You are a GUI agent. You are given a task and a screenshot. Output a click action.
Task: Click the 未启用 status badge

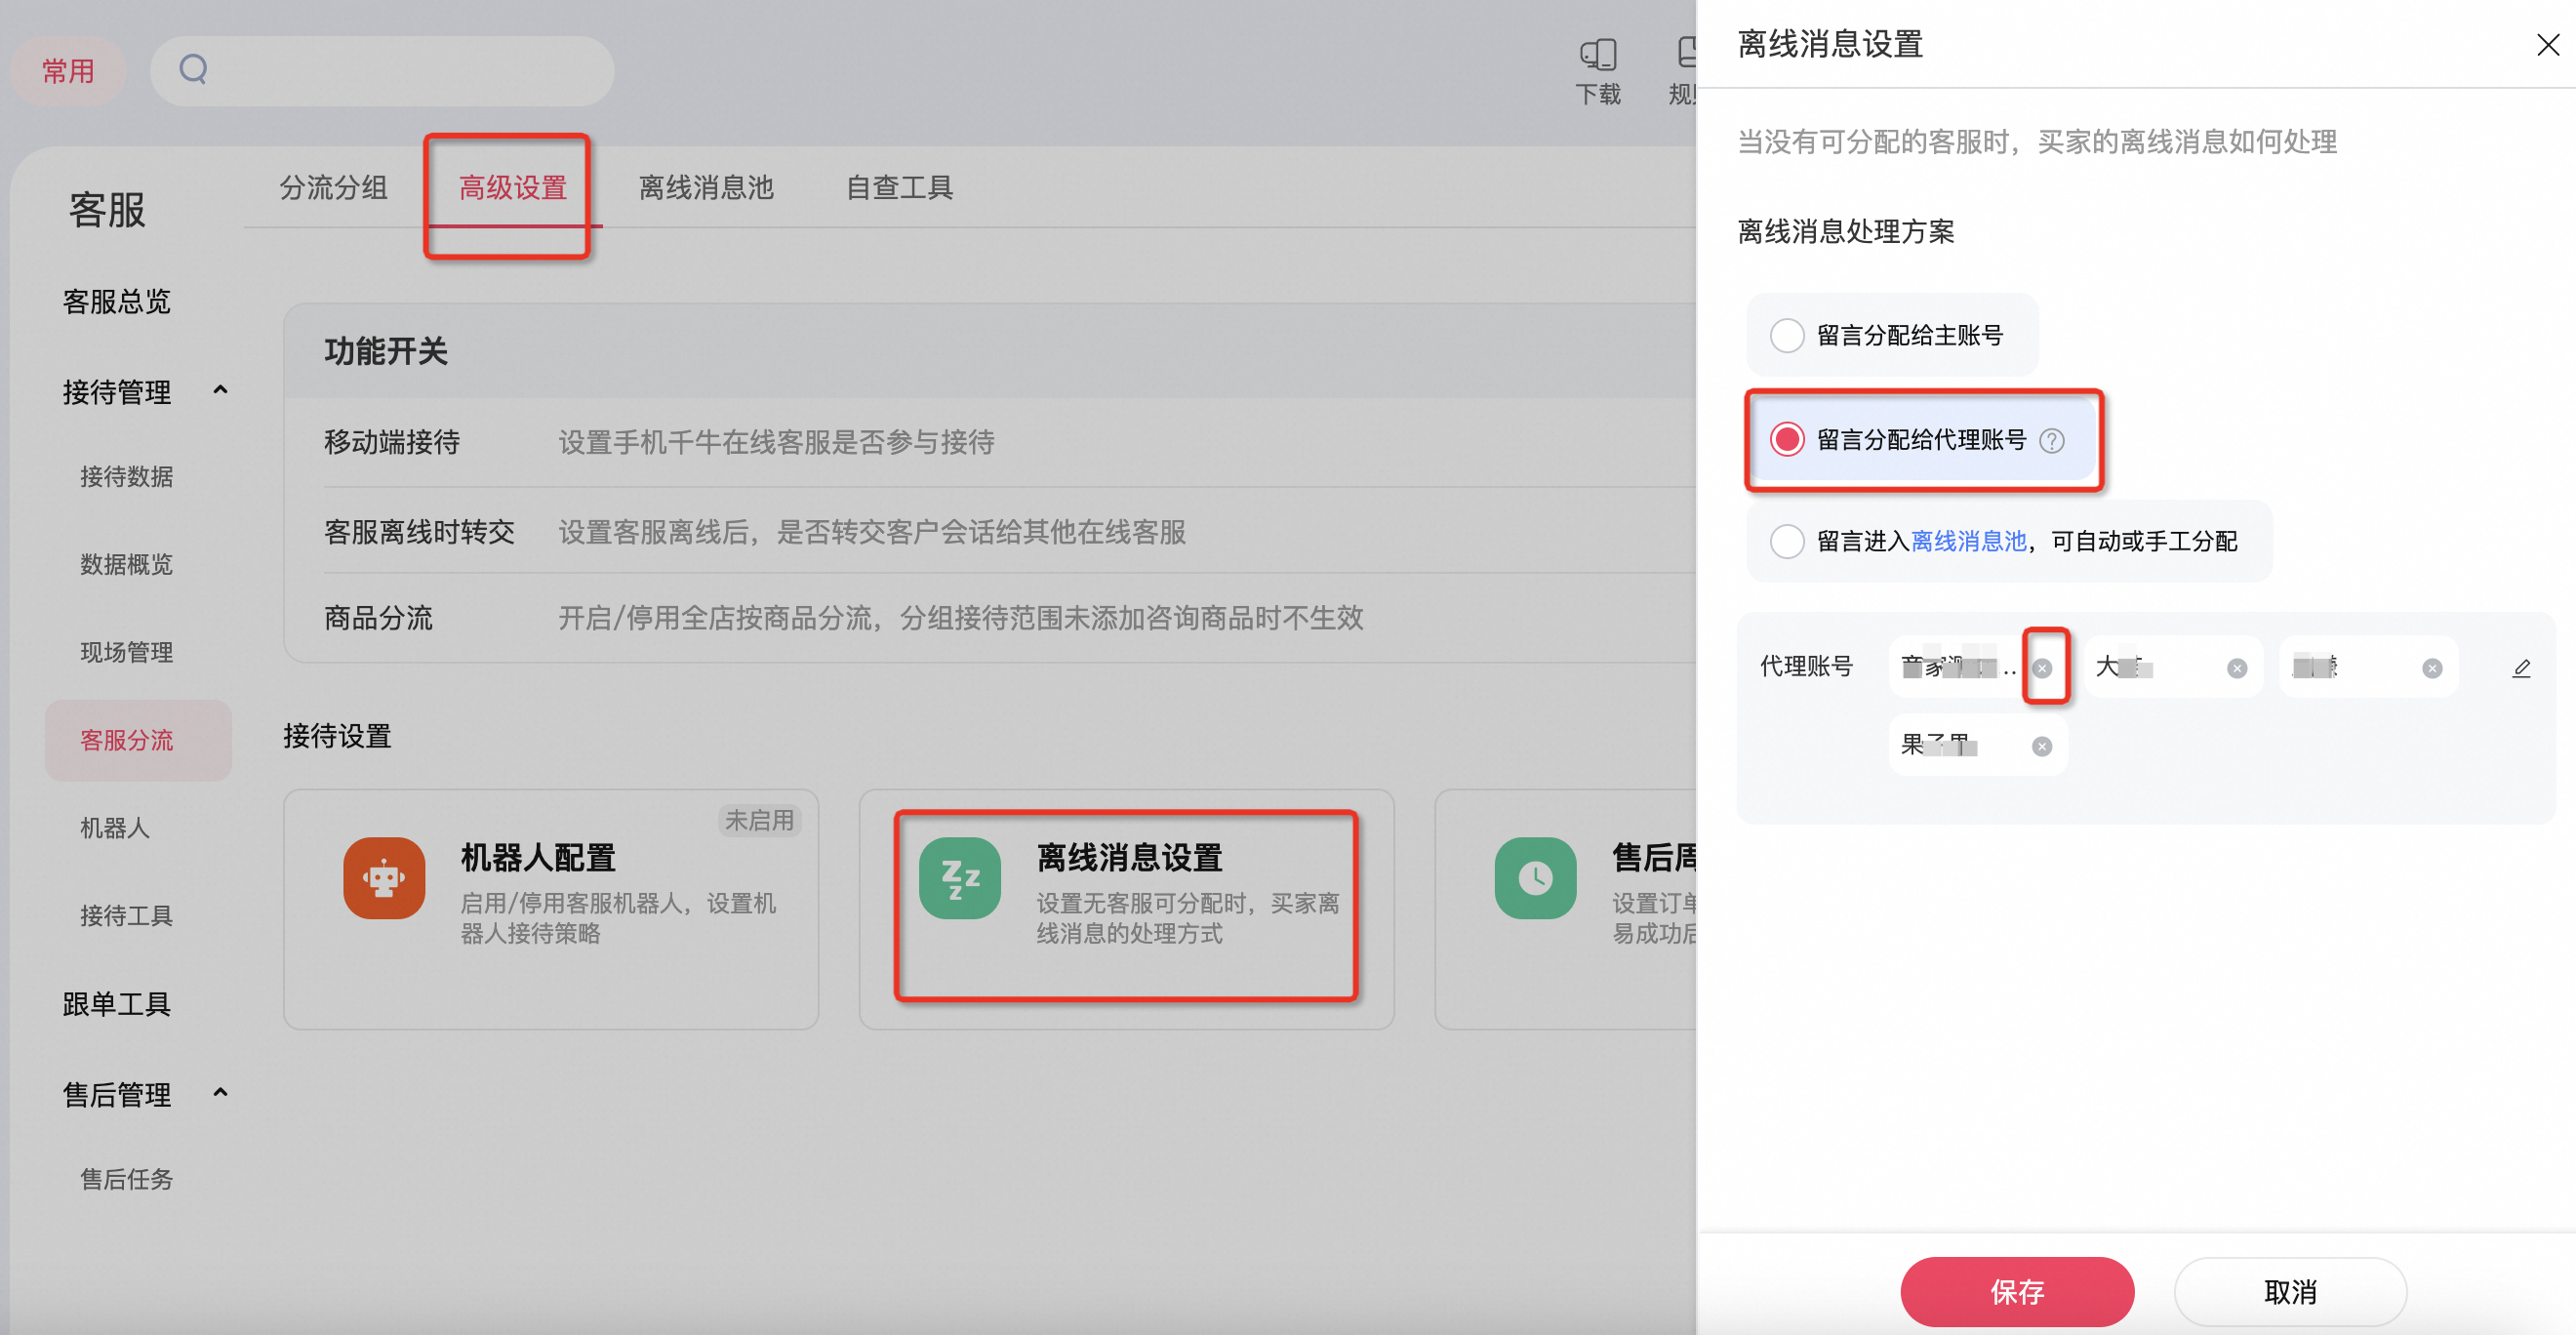click(x=759, y=820)
